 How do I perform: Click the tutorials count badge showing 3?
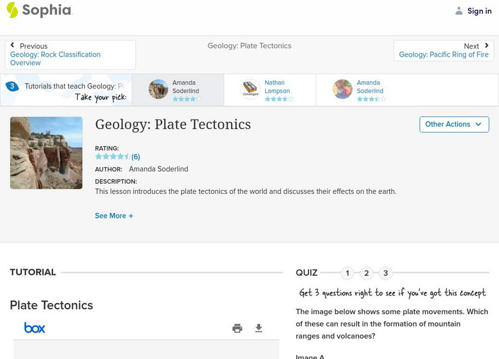(12, 87)
